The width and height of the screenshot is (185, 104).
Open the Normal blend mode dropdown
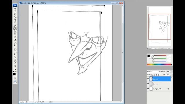[153, 72]
